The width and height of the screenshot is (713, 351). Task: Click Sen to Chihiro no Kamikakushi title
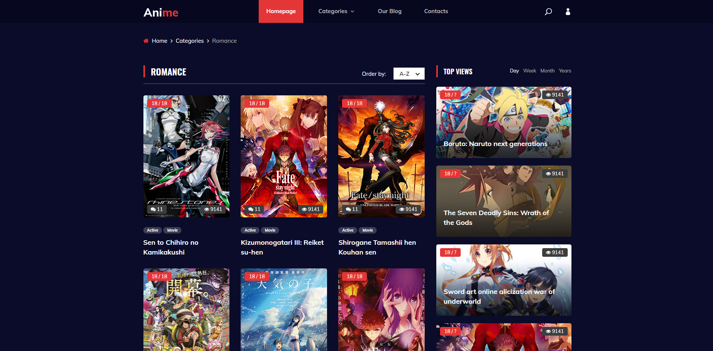171,247
